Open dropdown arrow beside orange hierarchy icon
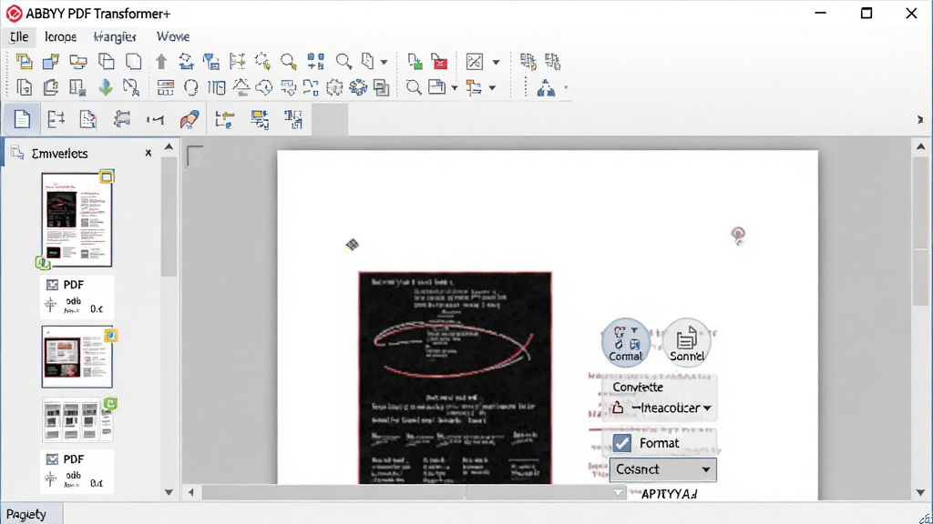 point(492,88)
